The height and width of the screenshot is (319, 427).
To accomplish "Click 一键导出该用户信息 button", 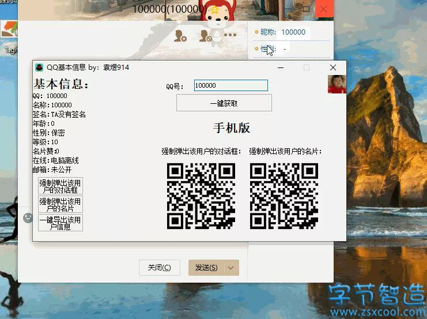I will (x=60, y=223).
